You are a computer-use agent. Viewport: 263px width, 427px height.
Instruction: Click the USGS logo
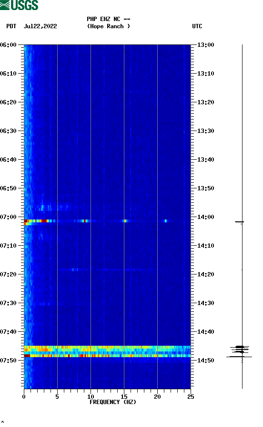coord(19,5)
